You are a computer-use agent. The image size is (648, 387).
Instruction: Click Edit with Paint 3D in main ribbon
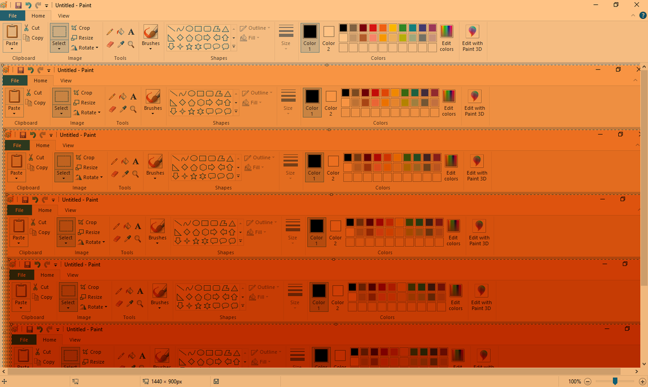pyautogui.click(x=473, y=38)
